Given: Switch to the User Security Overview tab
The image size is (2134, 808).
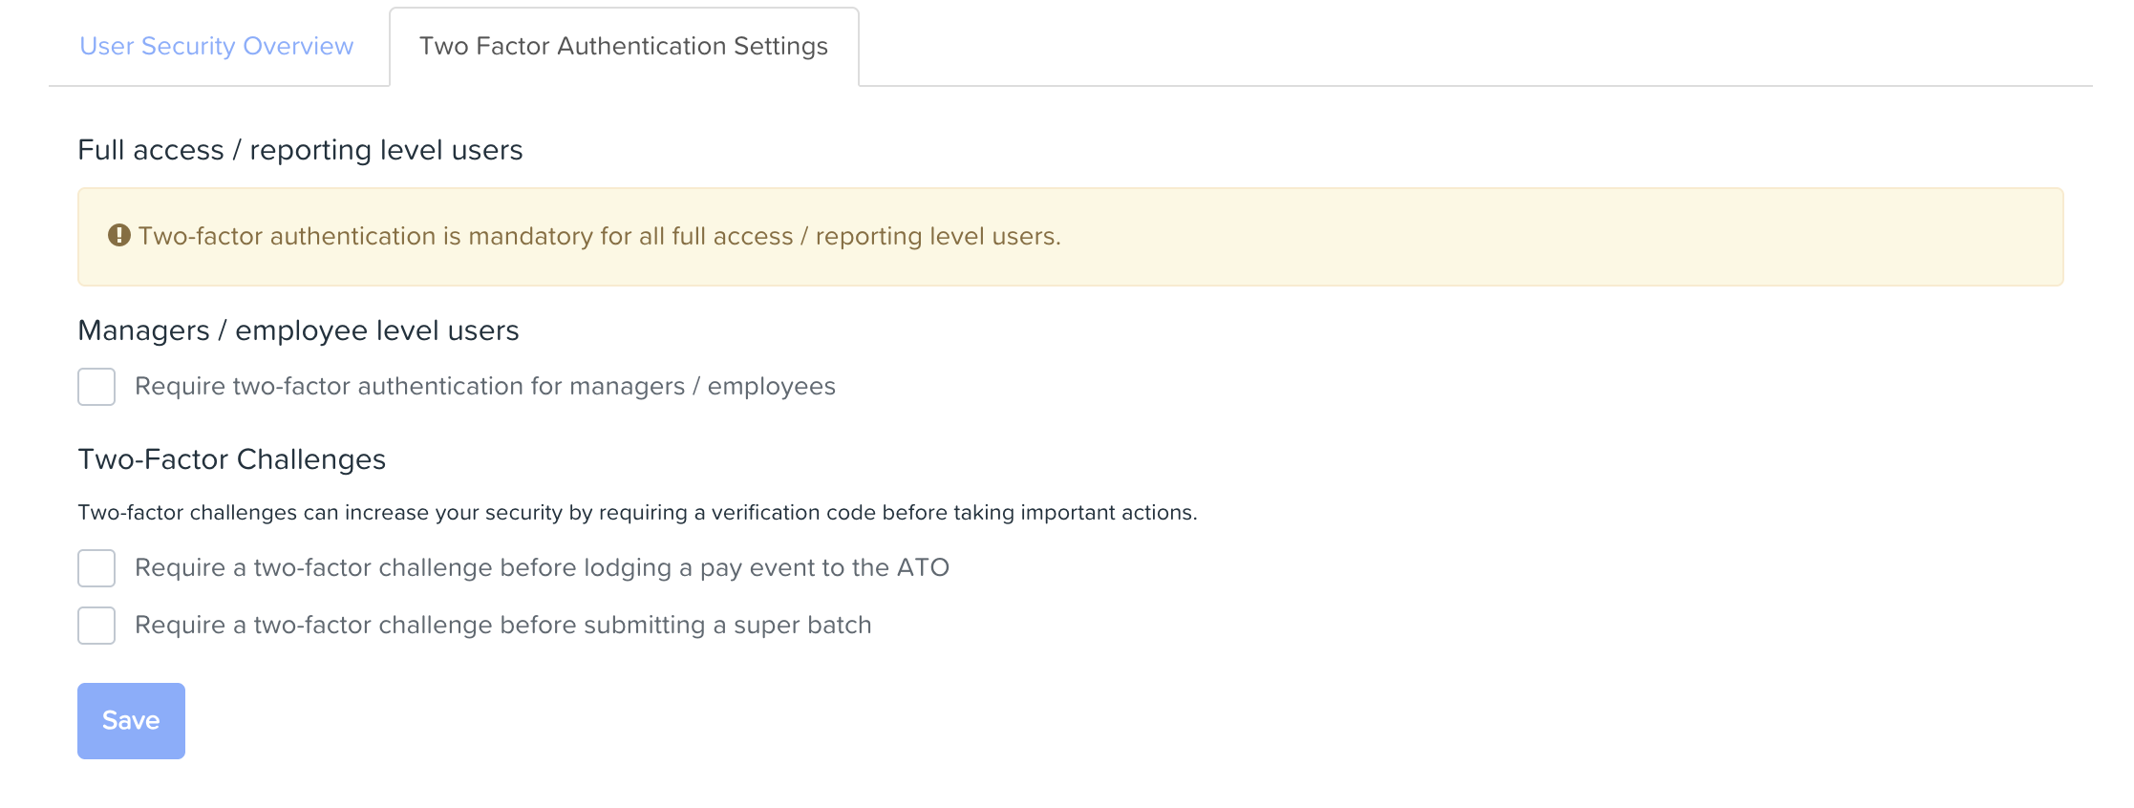Looking at the screenshot, I should pos(217,46).
